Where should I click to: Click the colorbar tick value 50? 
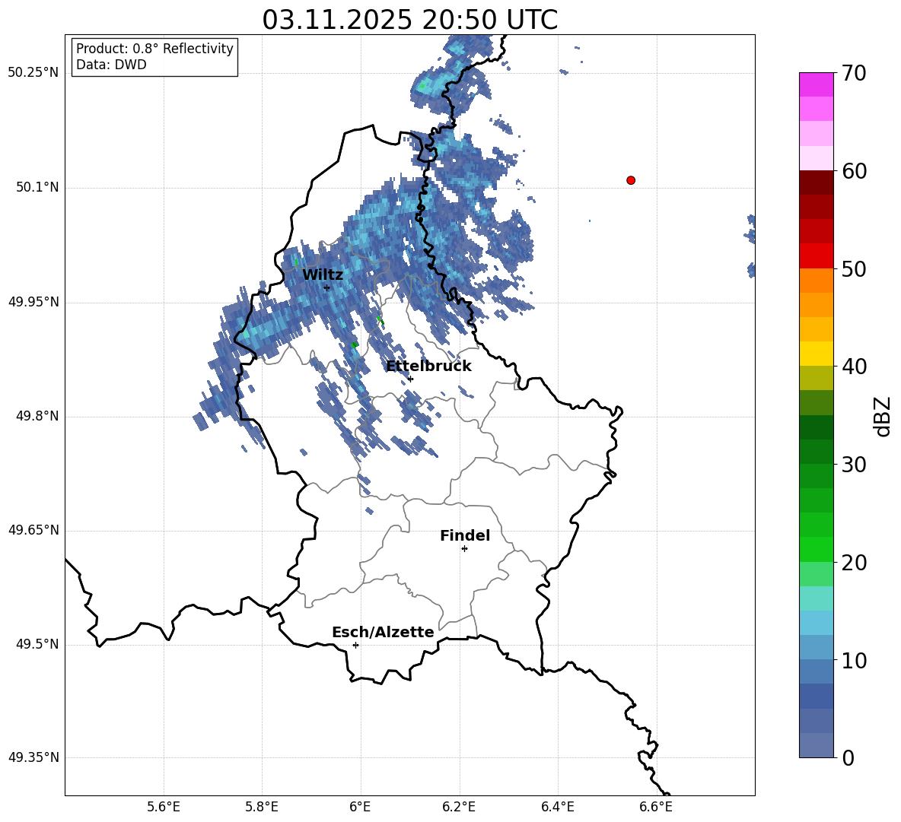(x=854, y=268)
